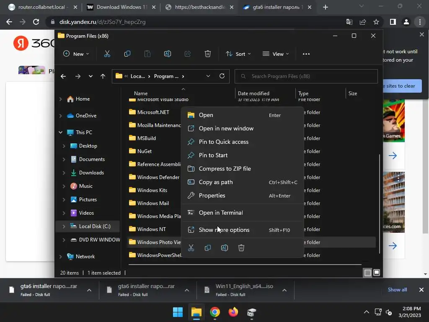Open a new Chrome tab
Screen dimensions: 429x322
pos(325,8)
